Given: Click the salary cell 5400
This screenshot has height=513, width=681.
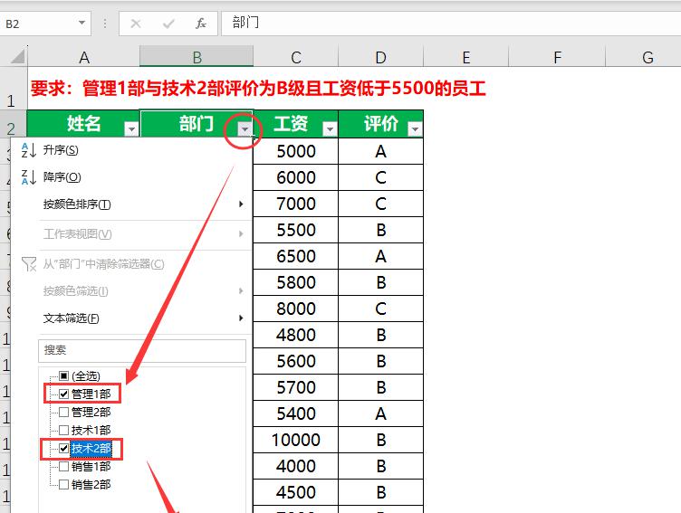Looking at the screenshot, I should pyautogui.click(x=296, y=413).
